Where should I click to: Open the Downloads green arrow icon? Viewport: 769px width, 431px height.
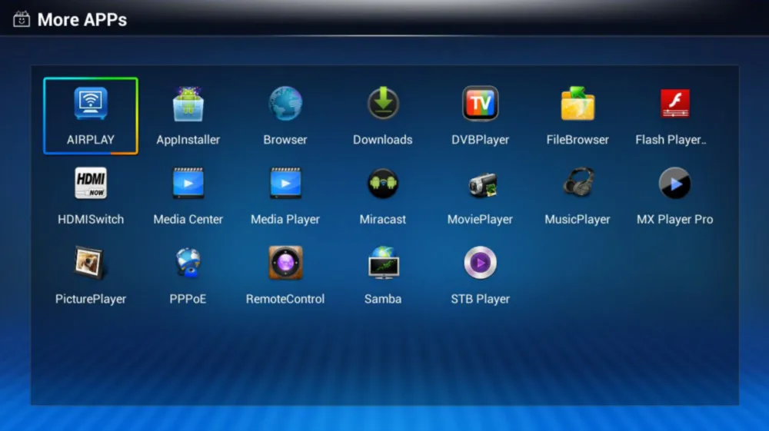pos(383,103)
